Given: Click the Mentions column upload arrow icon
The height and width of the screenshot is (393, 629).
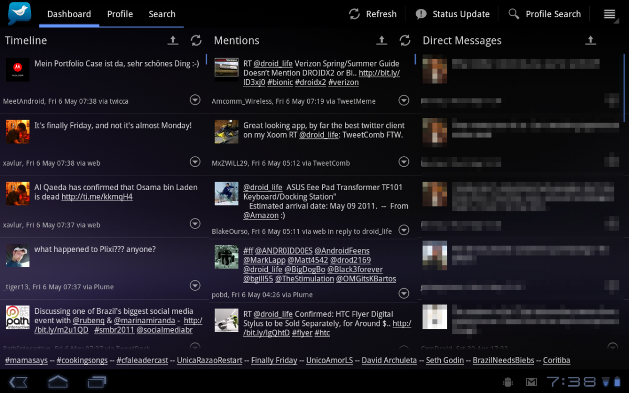Looking at the screenshot, I should [382, 40].
